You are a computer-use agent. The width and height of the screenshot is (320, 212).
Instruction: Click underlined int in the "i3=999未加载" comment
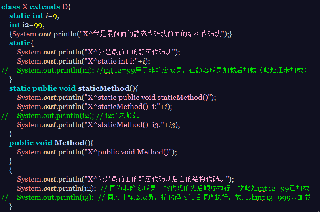(x=260, y=197)
